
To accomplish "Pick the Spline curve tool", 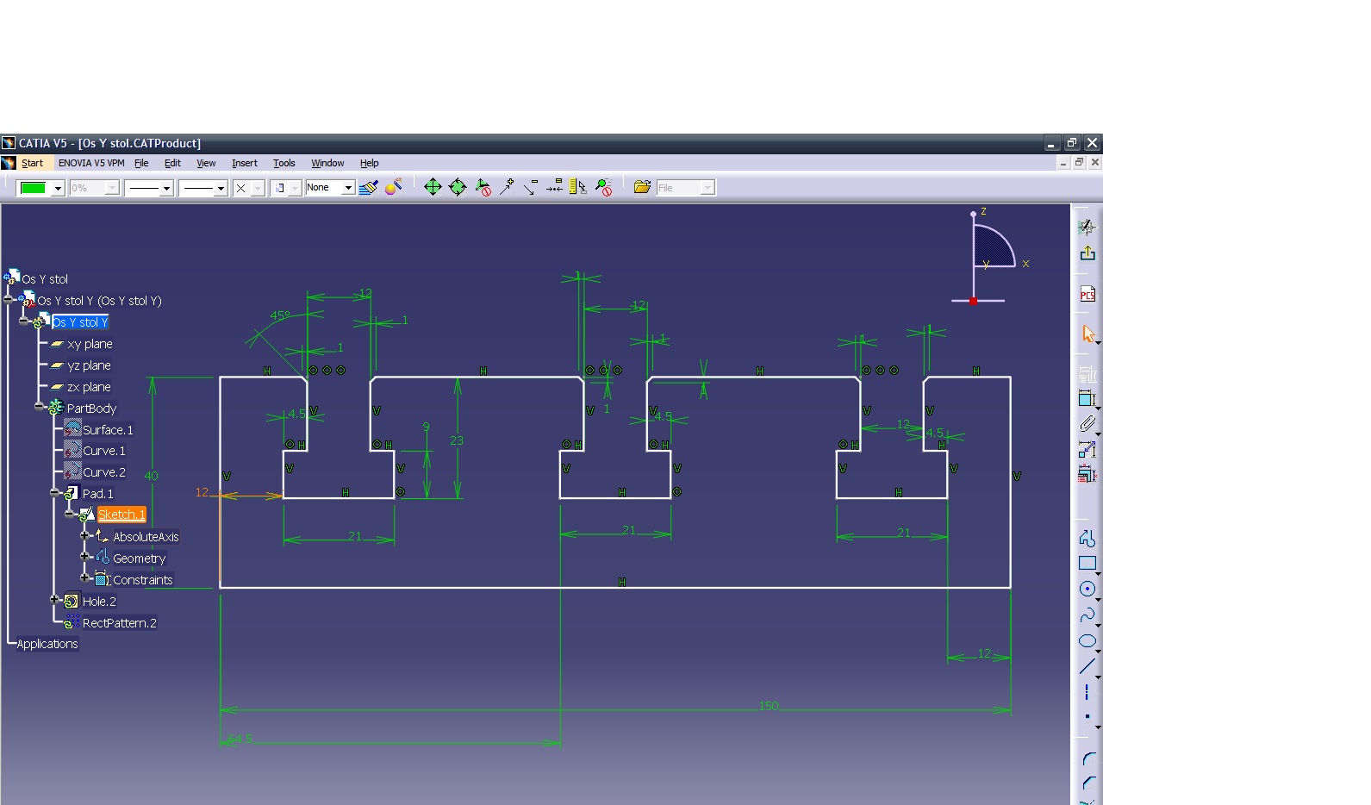I will [x=1087, y=615].
